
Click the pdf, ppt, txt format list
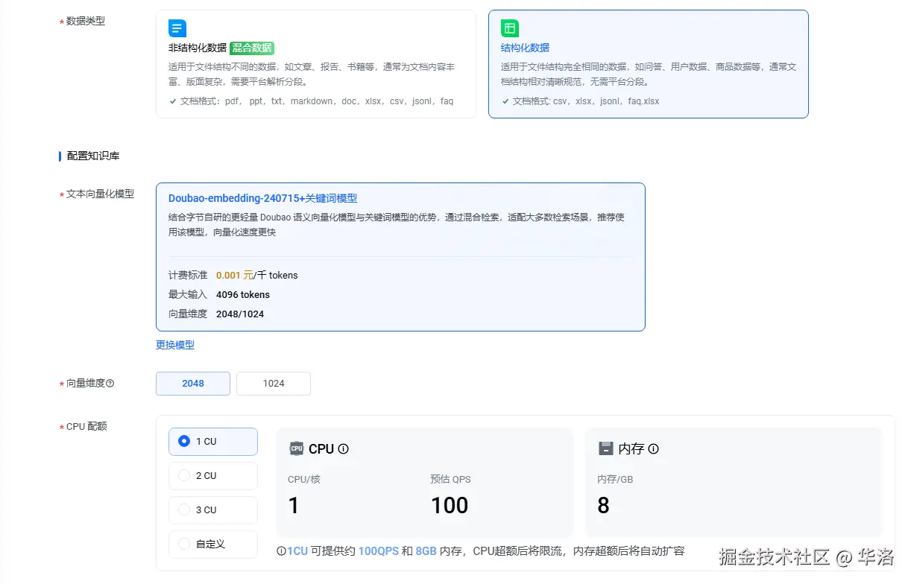pyautogui.click(x=339, y=101)
